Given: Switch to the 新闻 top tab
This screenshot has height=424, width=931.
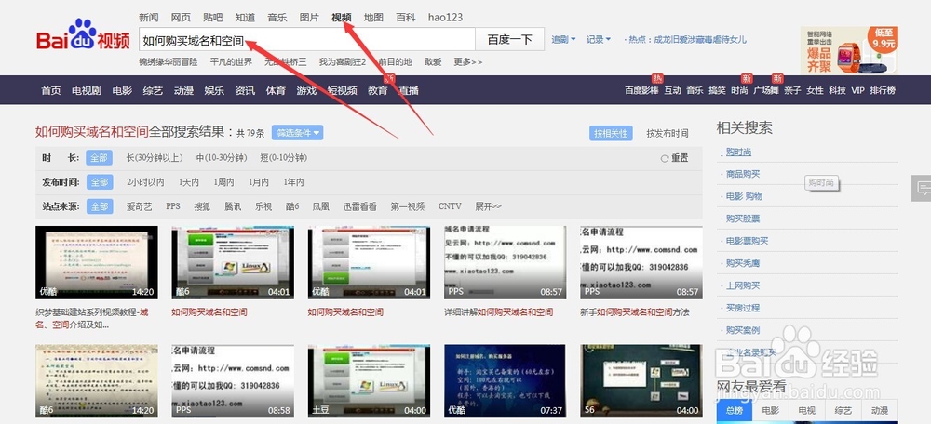Looking at the screenshot, I should [148, 17].
